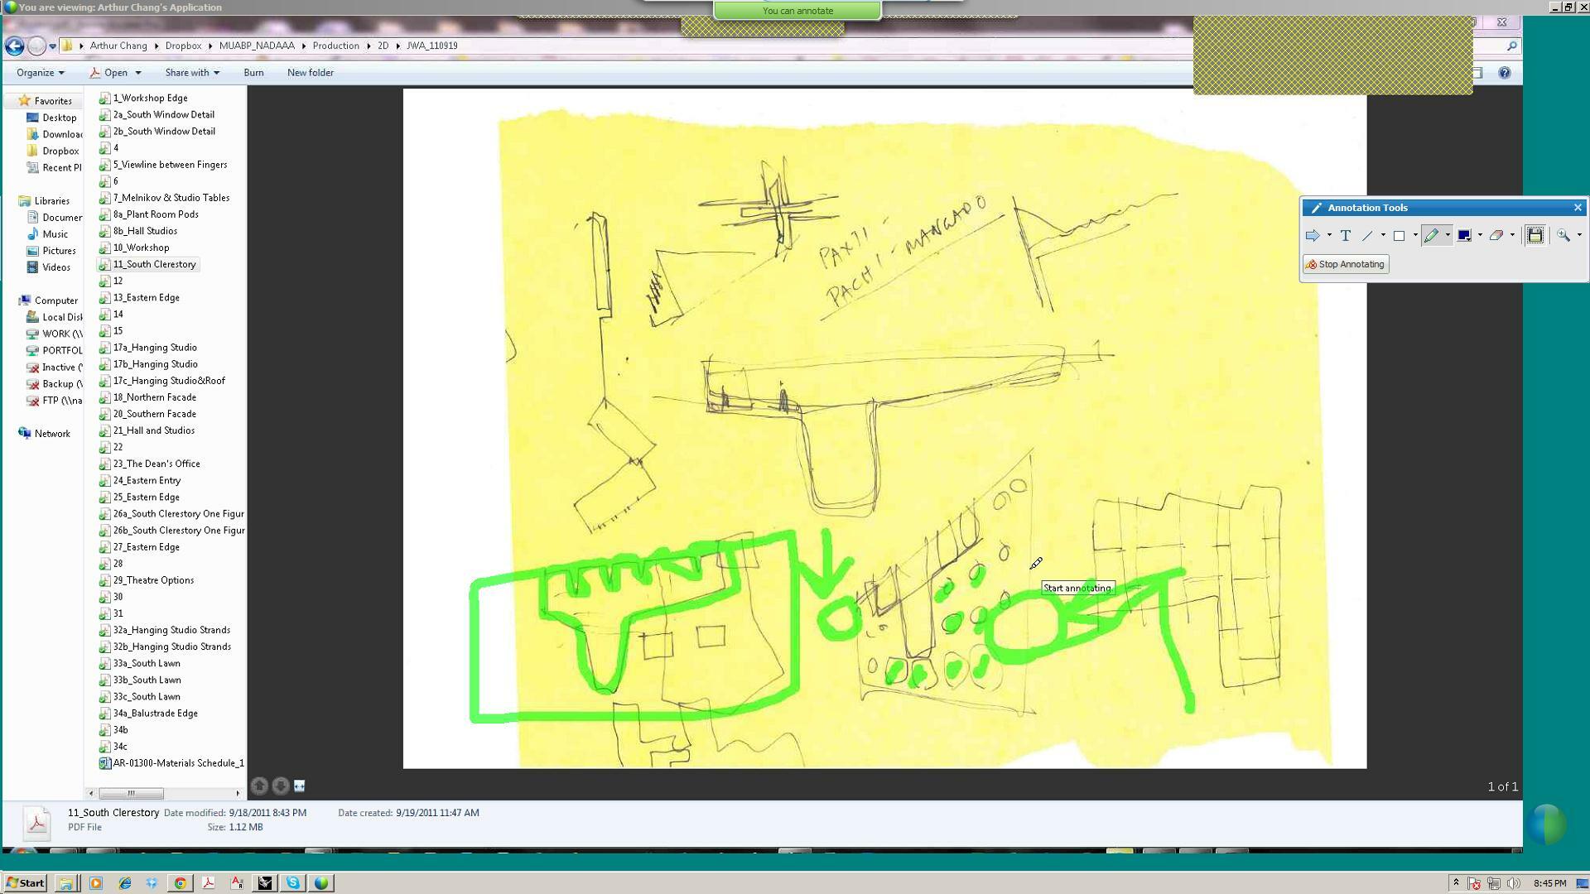Viewport: 1590px width, 894px height.
Task: Expand the highlighter tool dropdown arrow
Action: click(1447, 236)
